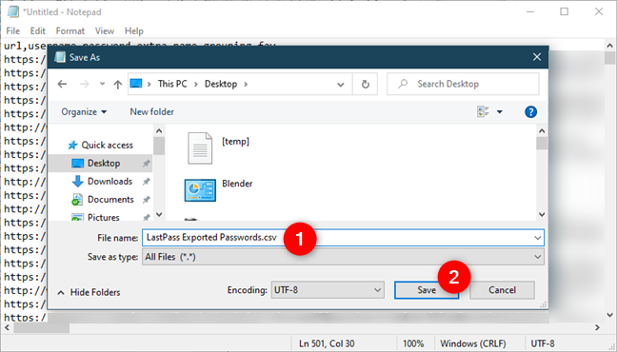This screenshot has width=617, height=352.
Task: Minimize the Notepad window
Action: [x=530, y=11]
